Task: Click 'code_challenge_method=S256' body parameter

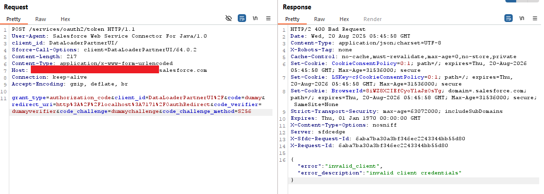Action: pos(207,111)
